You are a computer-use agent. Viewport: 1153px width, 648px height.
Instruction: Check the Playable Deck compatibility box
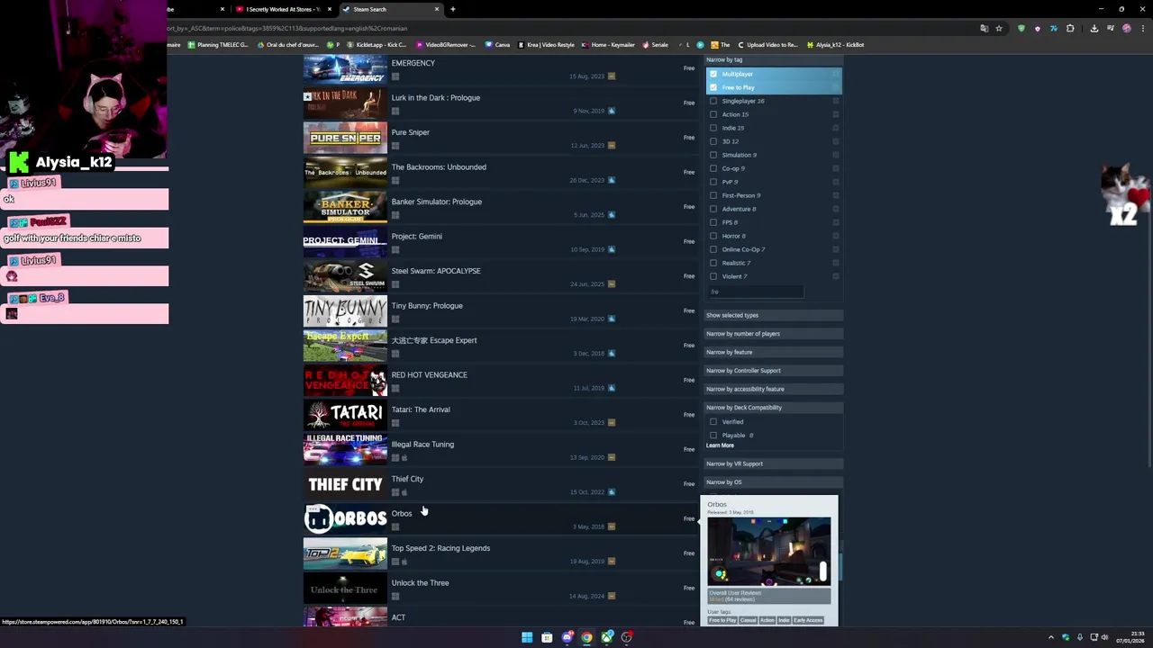[713, 435]
